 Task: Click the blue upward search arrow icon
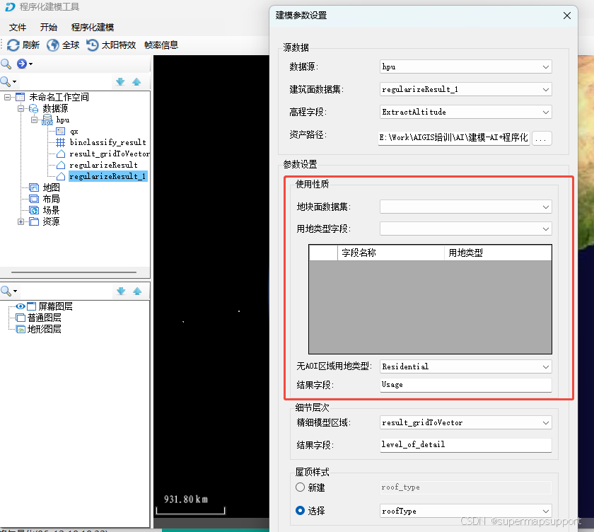137,81
